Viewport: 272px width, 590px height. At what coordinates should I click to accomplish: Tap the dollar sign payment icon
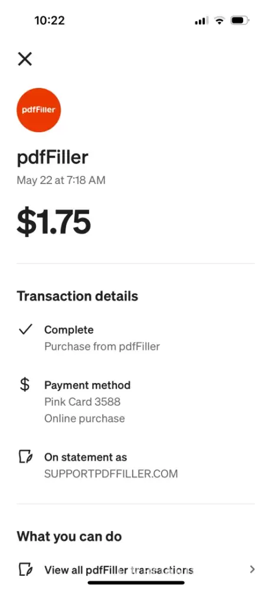click(25, 385)
